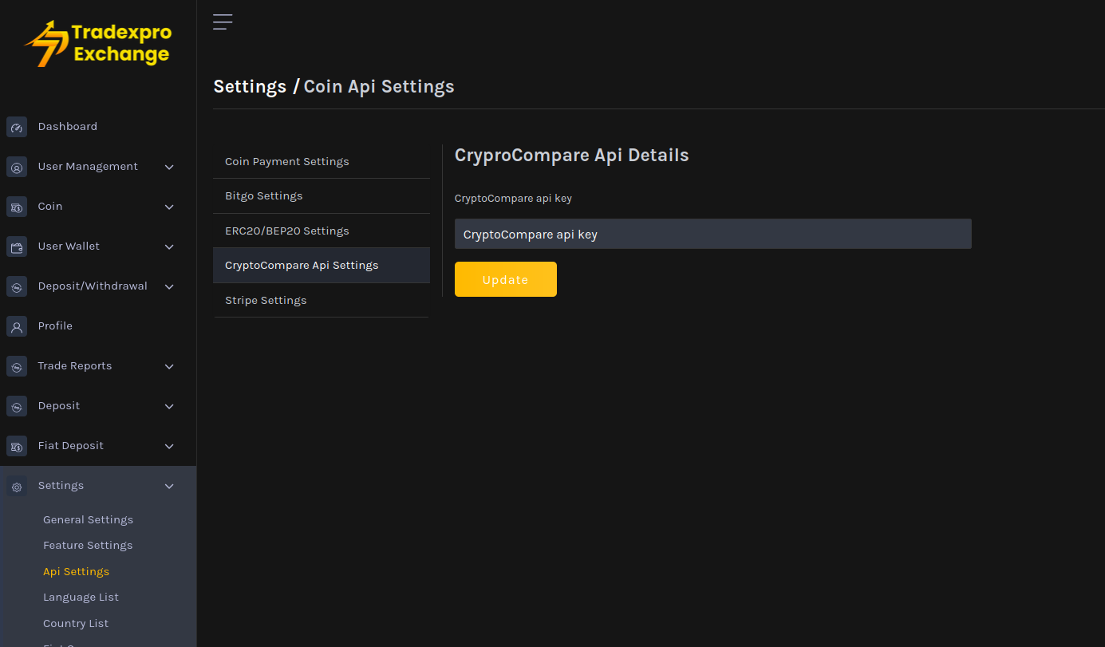Image resolution: width=1105 pixels, height=647 pixels.
Task: Click the hamburger menu icon
Action: [x=223, y=22]
